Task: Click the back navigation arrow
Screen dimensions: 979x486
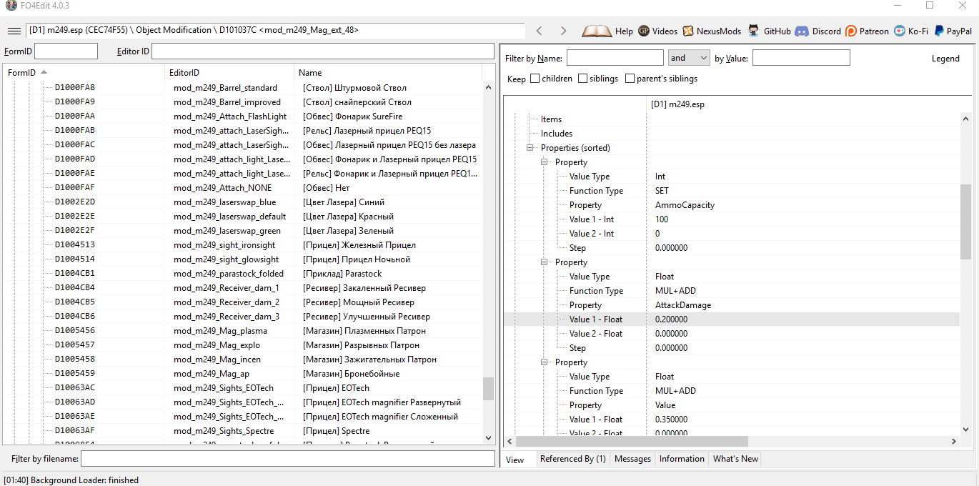Action: click(540, 31)
